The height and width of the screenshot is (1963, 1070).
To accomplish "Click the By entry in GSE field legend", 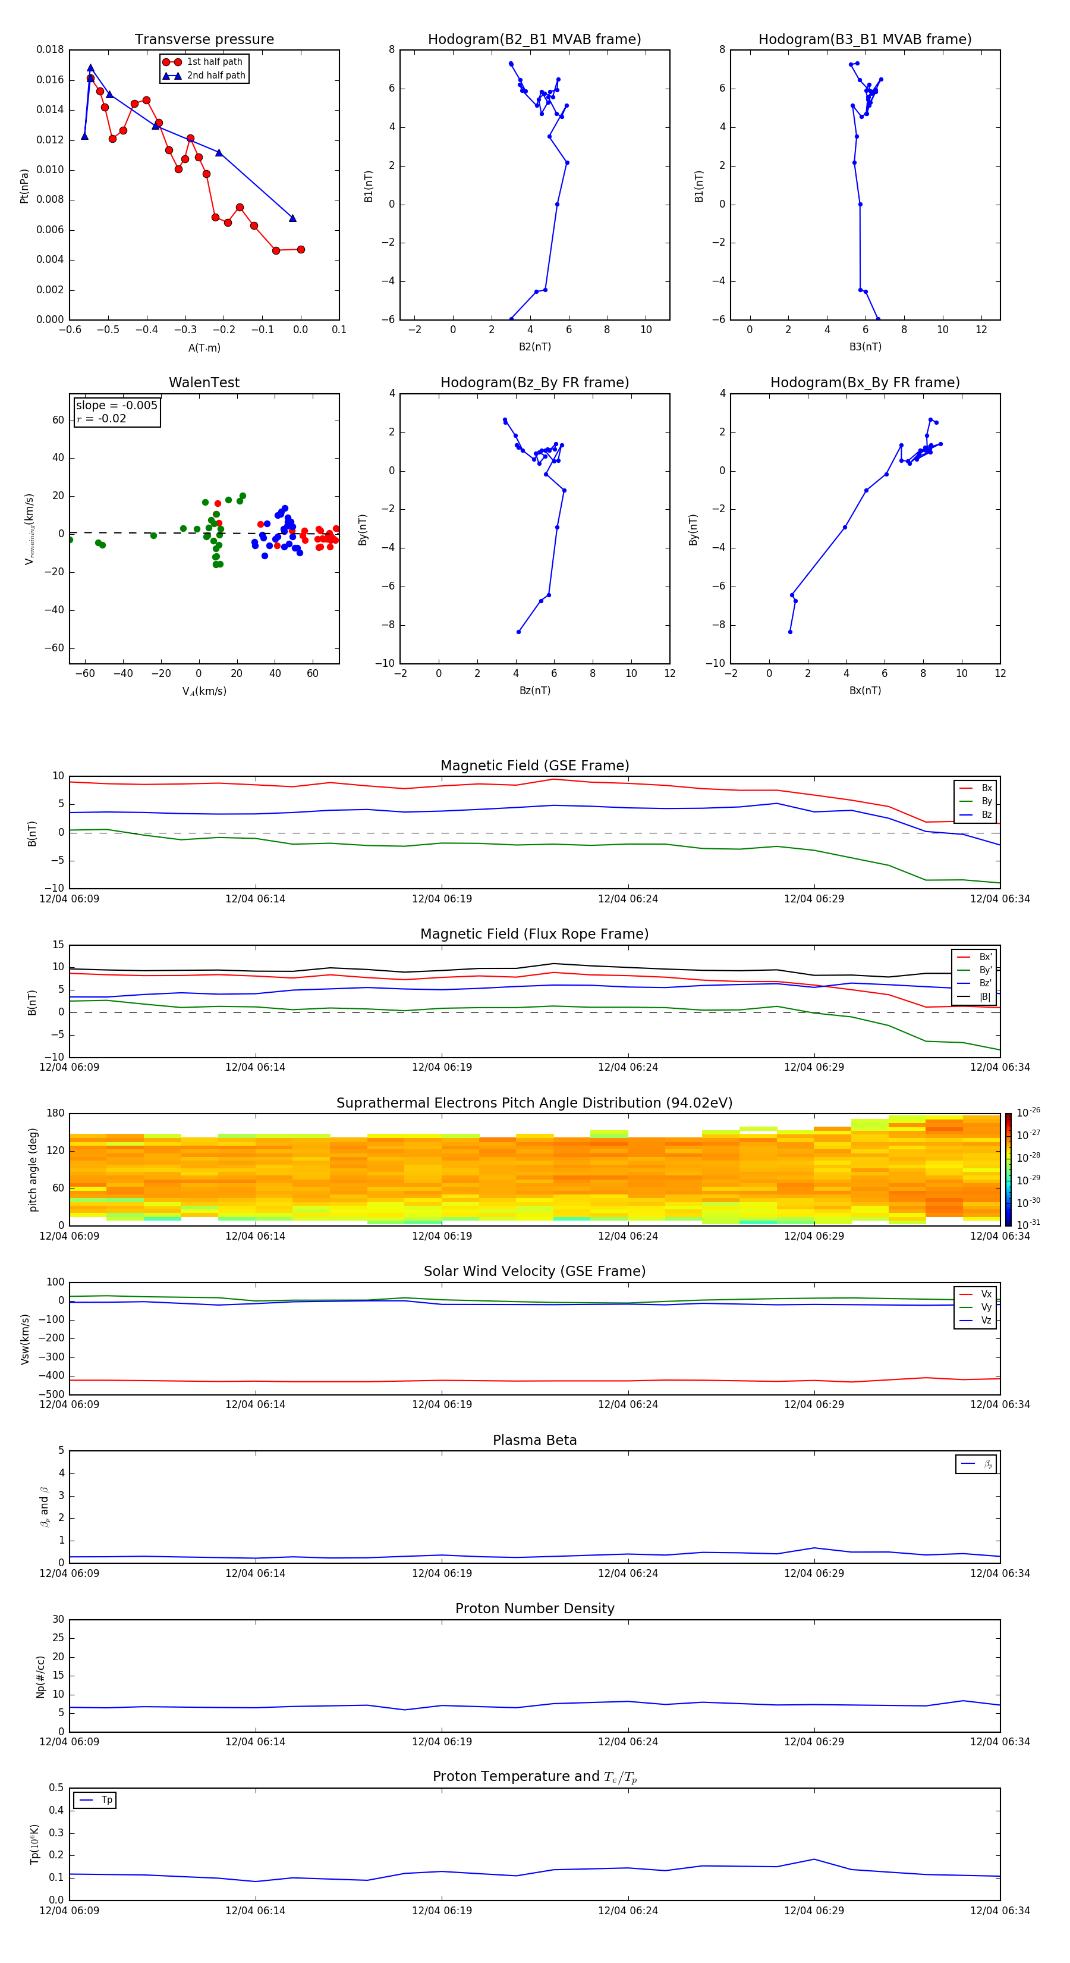I will tap(975, 802).
